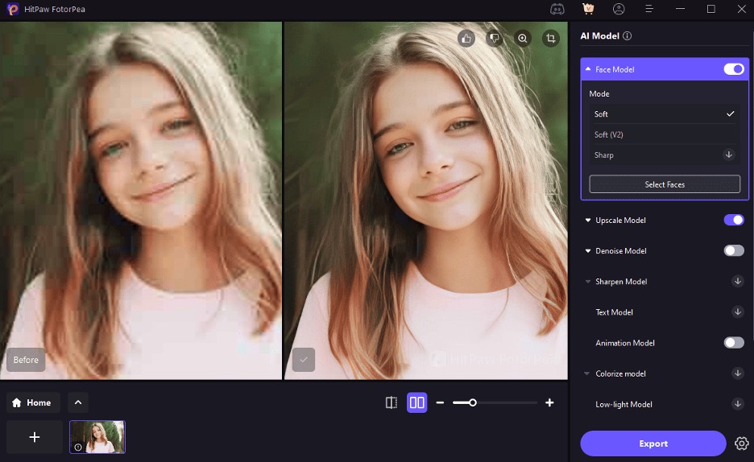
Task: Download the Text Model
Action: (x=738, y=311)
